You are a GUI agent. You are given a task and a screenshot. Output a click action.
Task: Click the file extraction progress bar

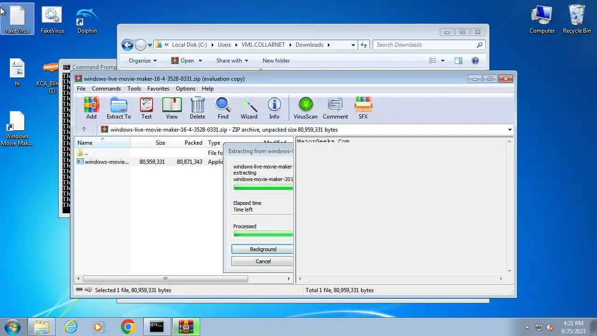264,188
